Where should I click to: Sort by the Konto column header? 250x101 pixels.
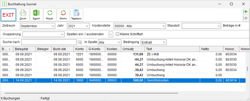click(x=80, y=49)
